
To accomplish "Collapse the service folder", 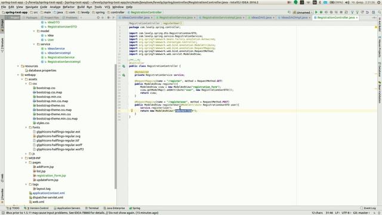I will [x=34, y=44].
